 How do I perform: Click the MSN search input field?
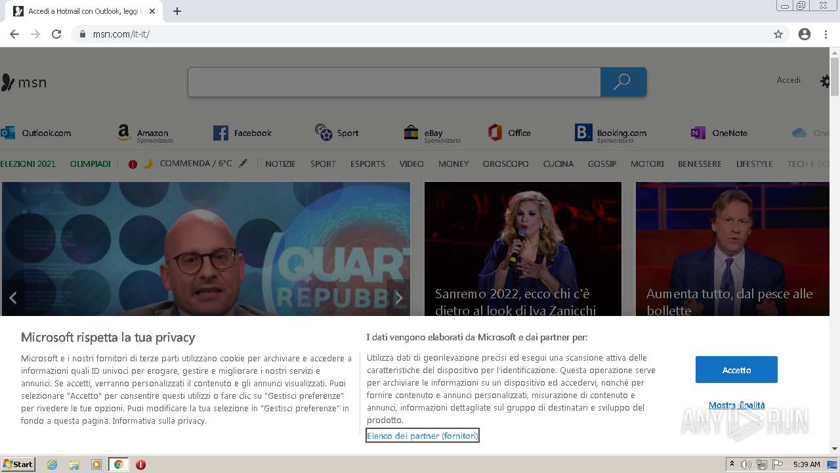(x=394, y=82)
